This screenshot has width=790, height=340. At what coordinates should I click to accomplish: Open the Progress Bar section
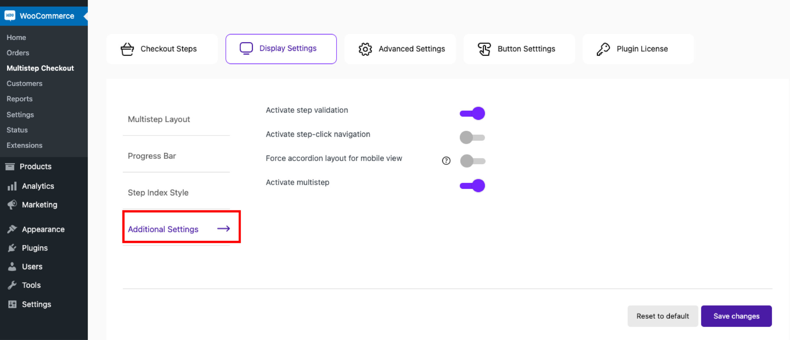pyautogui.click(x=152, y=156)
